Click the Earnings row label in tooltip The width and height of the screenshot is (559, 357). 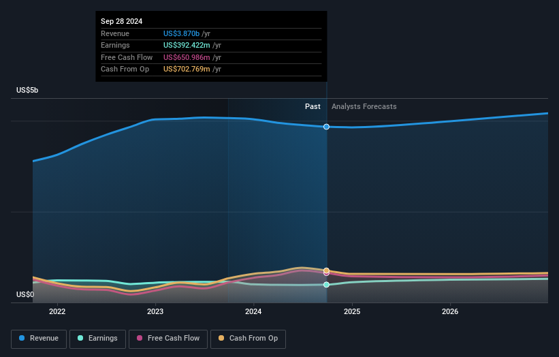(115, 45)
